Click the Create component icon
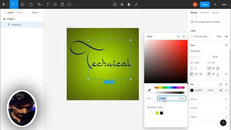 tap(122, 5)
